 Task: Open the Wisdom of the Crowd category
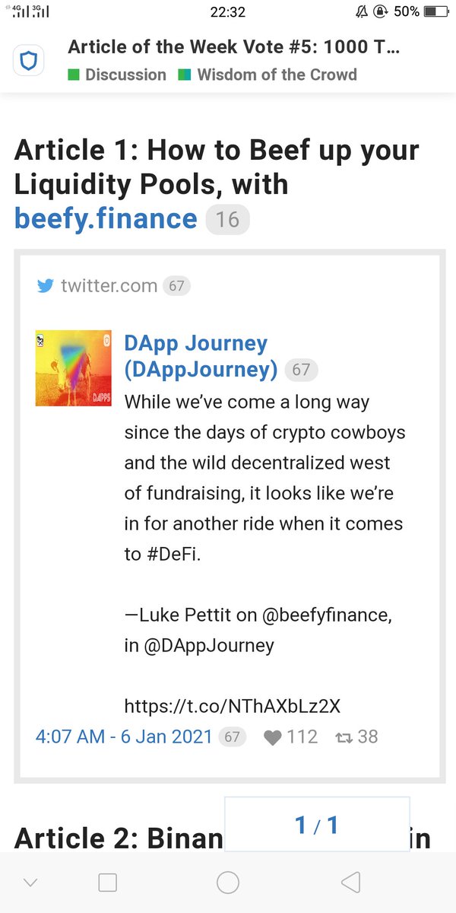[268, 75]
